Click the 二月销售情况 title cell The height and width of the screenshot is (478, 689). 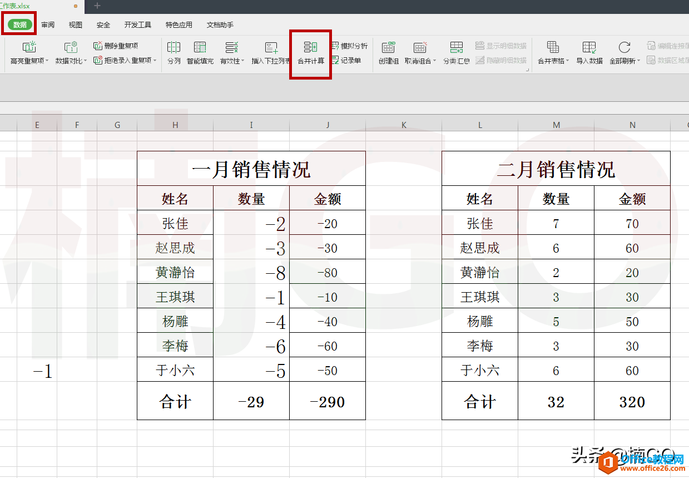click(x=556, y=169)
